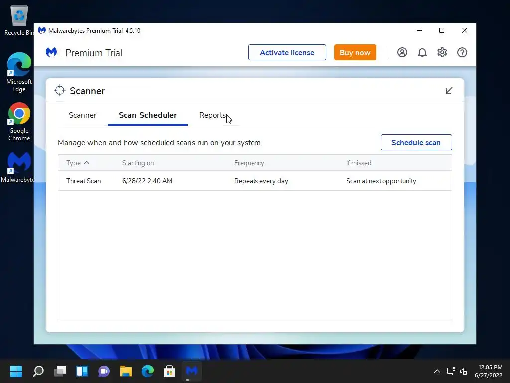Screen dimensions: 510x383
Task: Open the clock and date flyout
Action: pos(489,371)
